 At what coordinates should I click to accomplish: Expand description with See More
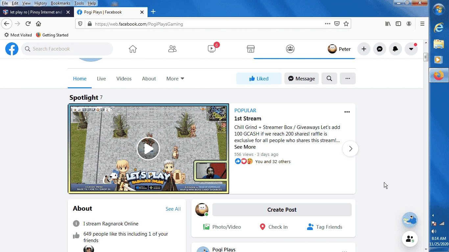[x=245, y=147]
